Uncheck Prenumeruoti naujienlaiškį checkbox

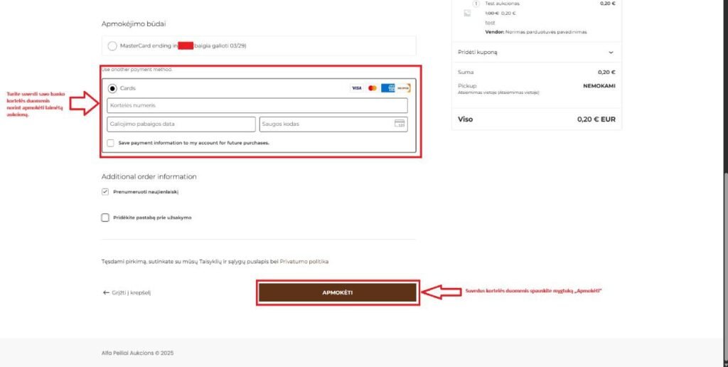(x=105, y=192)
